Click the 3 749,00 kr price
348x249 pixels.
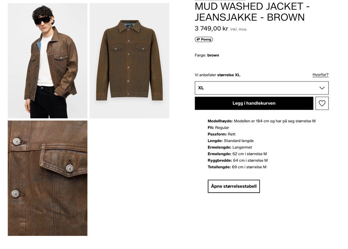click(211, 28)
